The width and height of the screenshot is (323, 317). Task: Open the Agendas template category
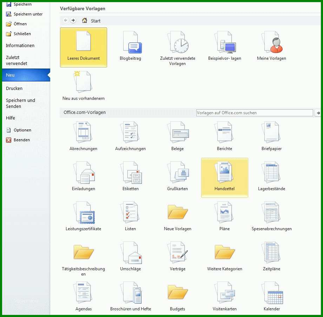[84, 297]
